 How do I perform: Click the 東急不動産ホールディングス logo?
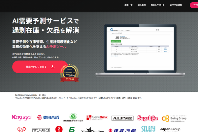point(73,117)
